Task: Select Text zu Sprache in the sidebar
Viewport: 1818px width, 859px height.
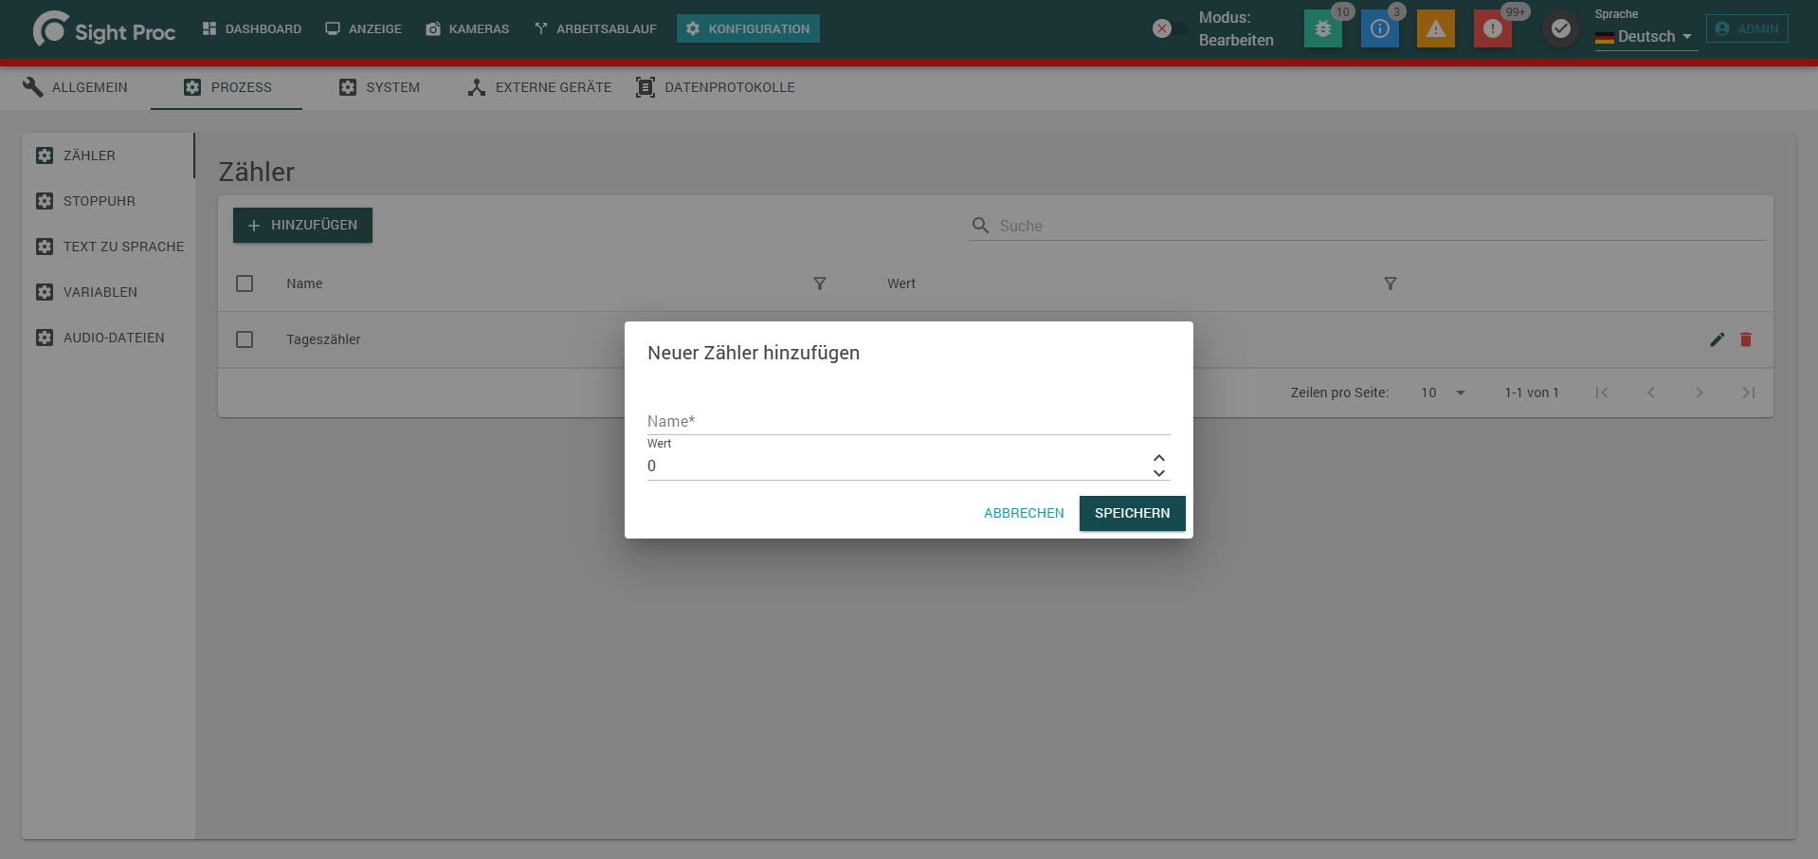Action: pos(108,247)
